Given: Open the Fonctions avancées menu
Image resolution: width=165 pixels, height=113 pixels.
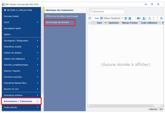Looking at the screenshot, I should pyautogui.click(x=21, y=77).
